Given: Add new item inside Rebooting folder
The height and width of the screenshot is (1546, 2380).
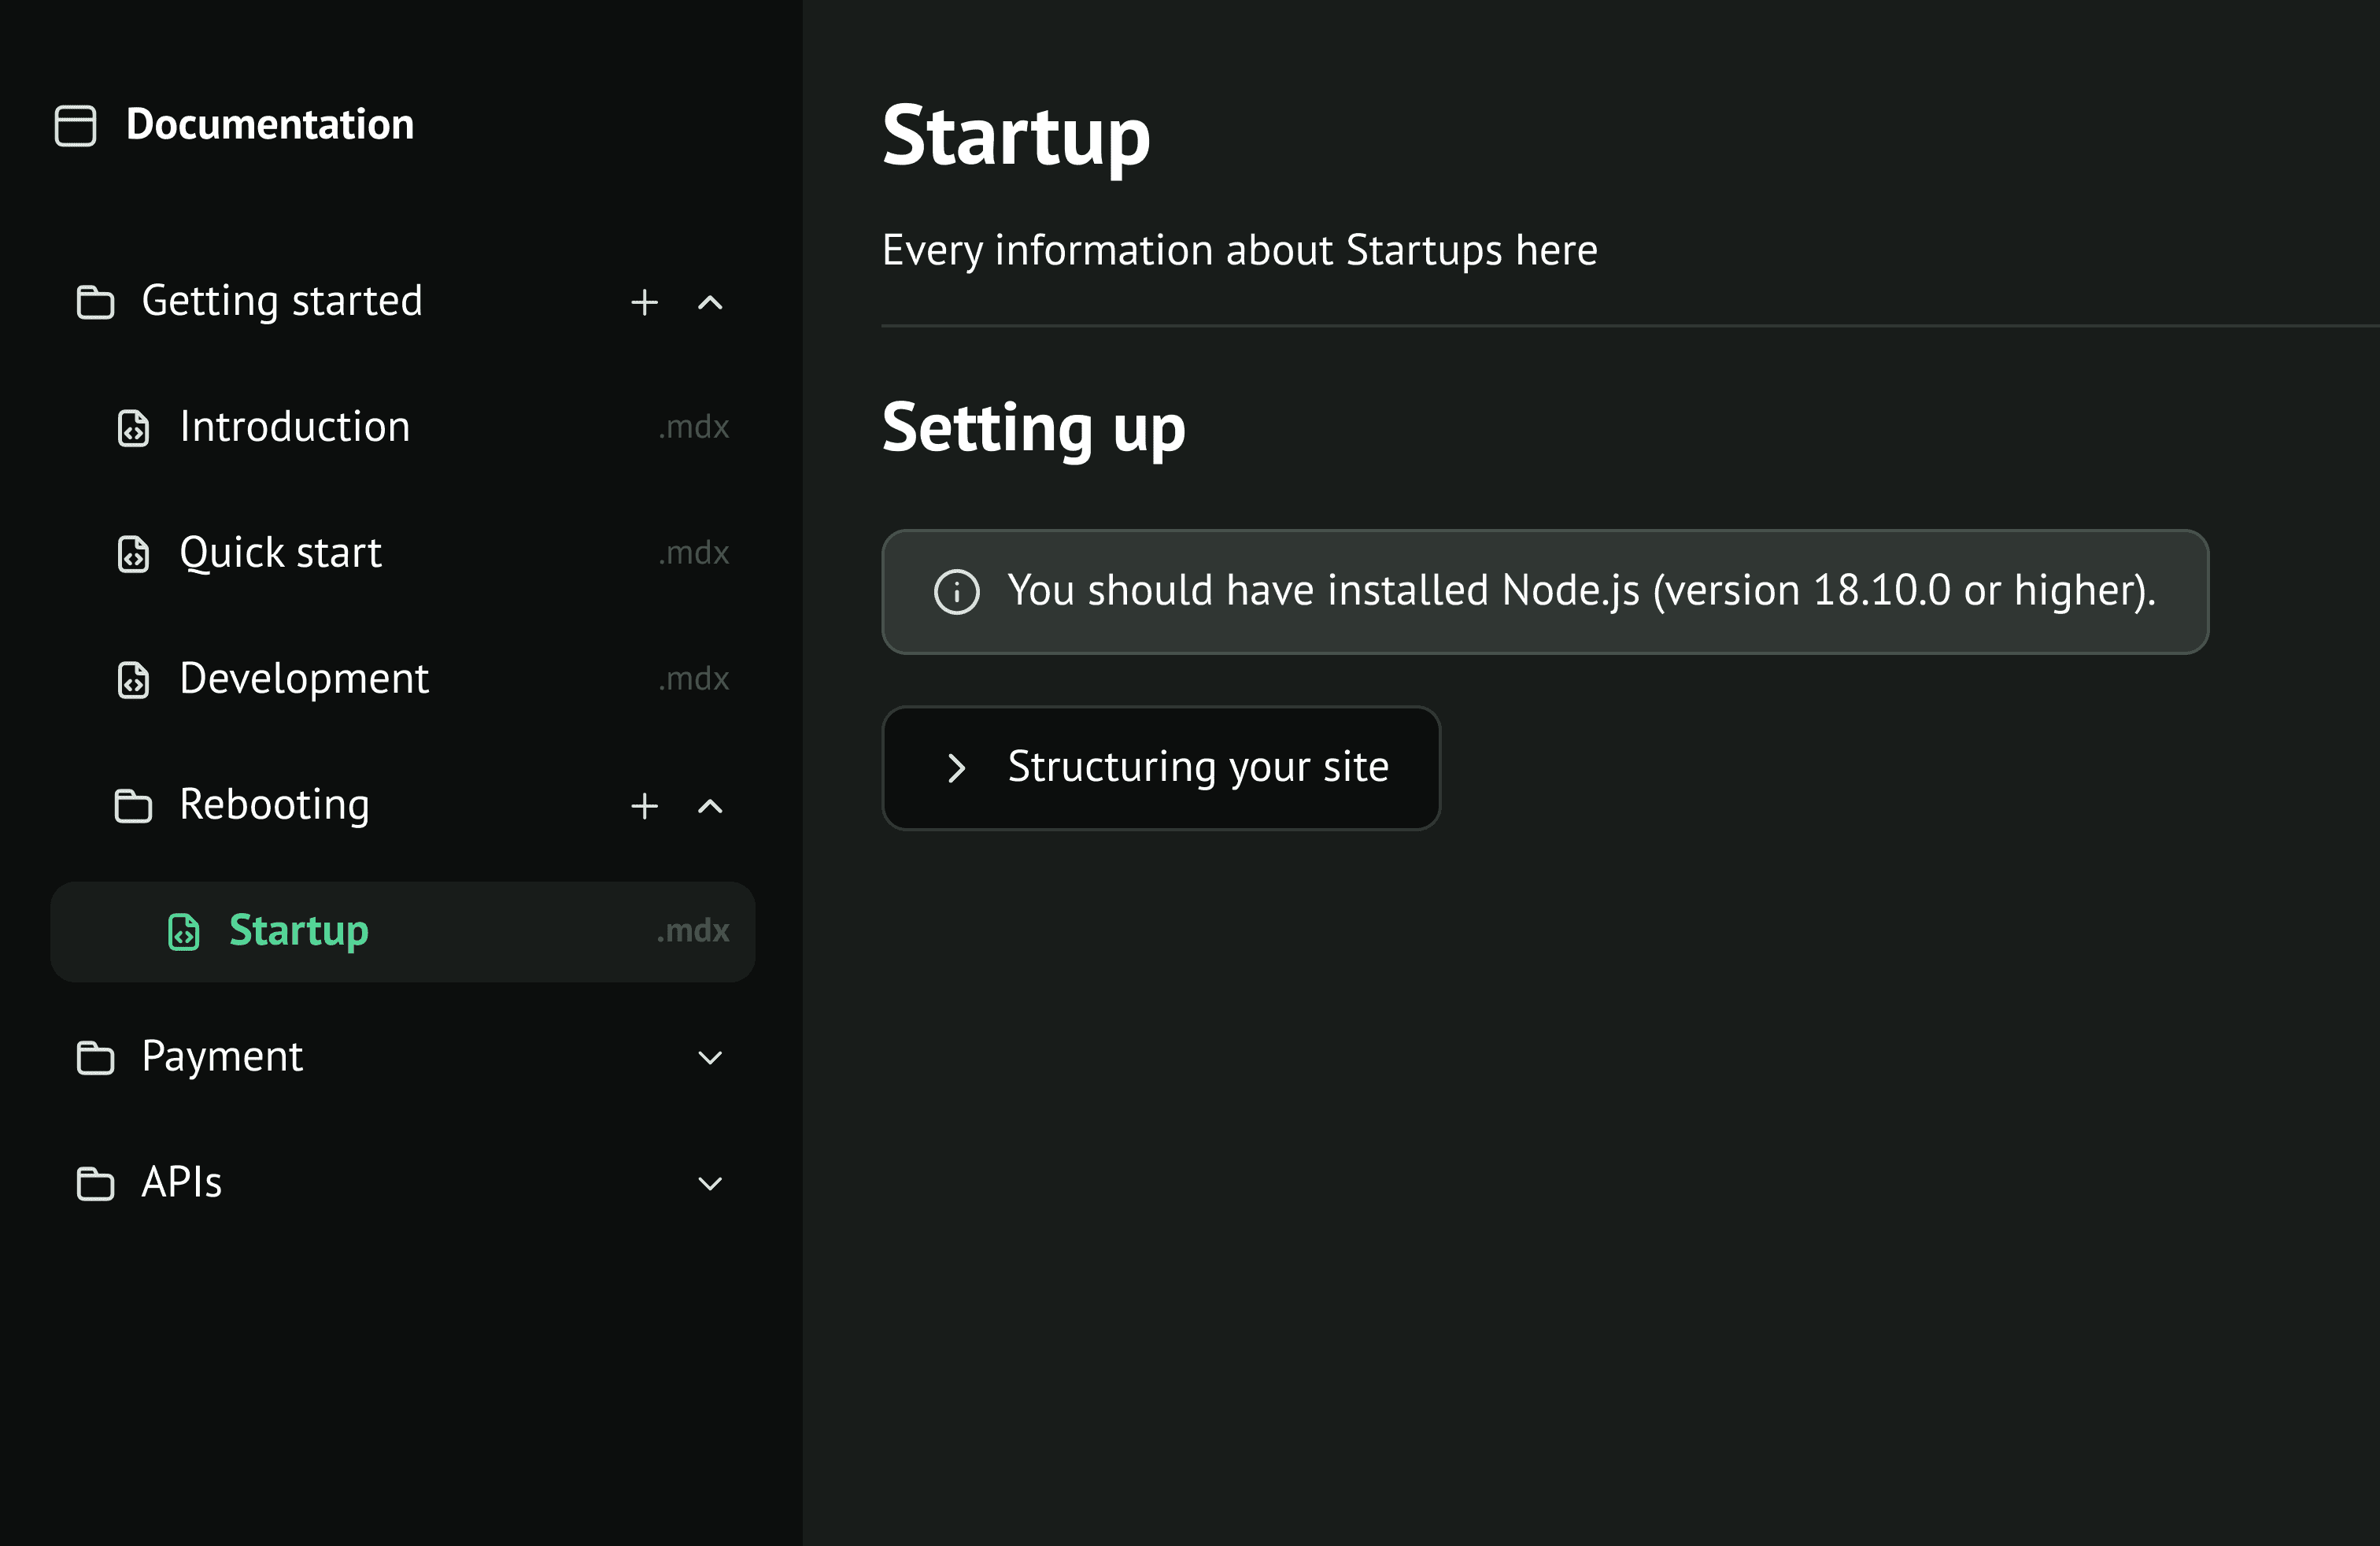Looking at the screenshot, I should coord(644,806).
